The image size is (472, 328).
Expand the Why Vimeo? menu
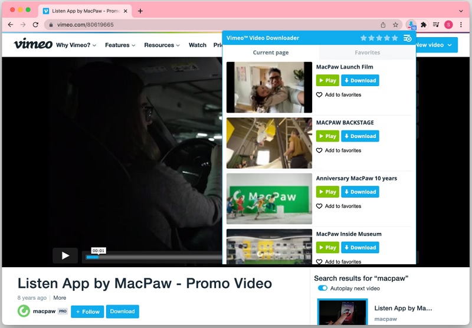76,45
